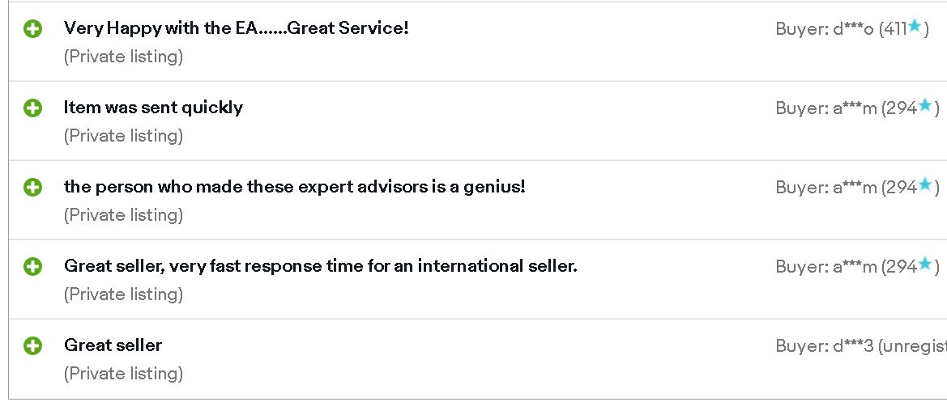Click the star beside a***m on the genius comment row
This screenshot has height=402, width=947.
(925, 184)
